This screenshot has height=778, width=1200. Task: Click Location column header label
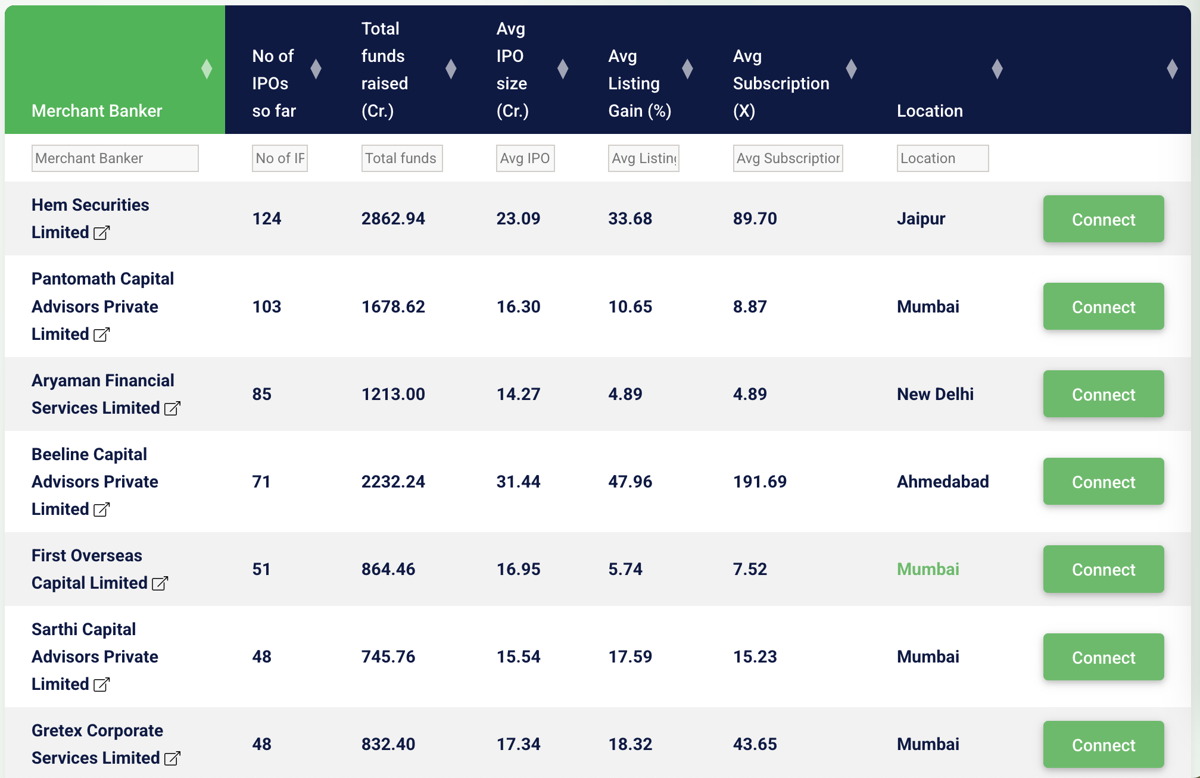pyautogui.click(x=930, y=111)
